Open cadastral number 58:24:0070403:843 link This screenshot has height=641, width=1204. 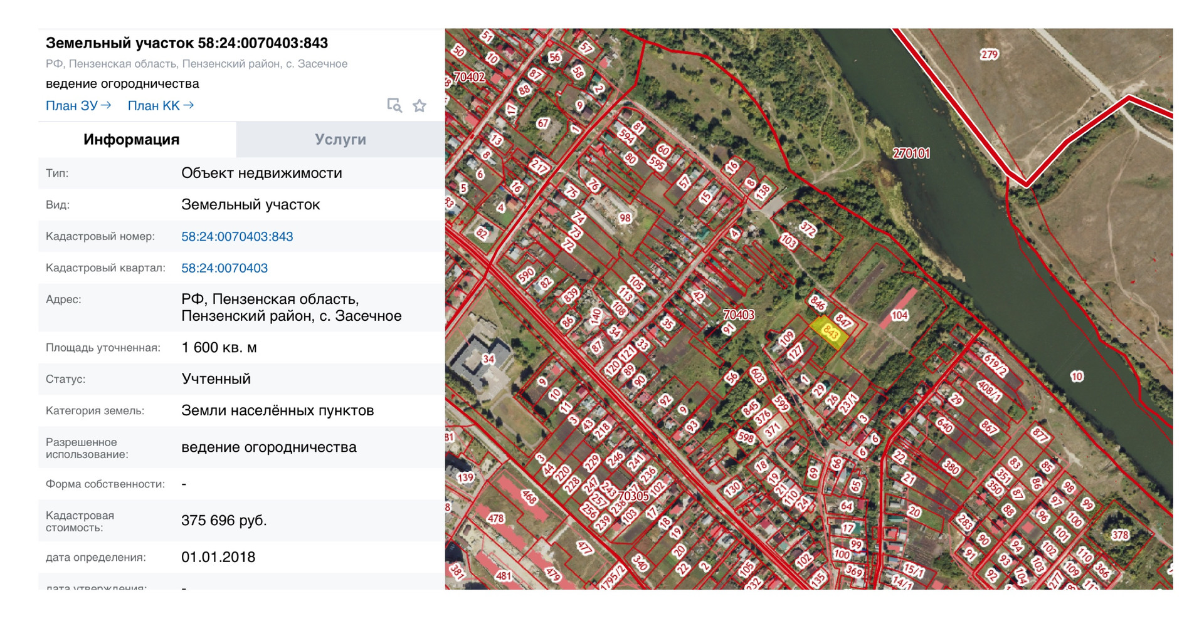coord(237,236)
